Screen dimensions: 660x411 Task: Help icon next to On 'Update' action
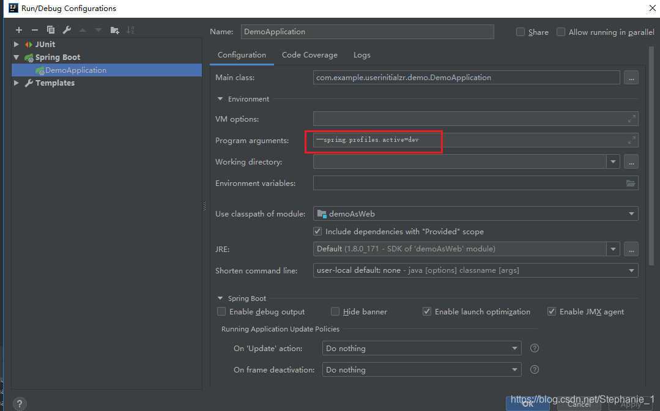tap(535, 348)
